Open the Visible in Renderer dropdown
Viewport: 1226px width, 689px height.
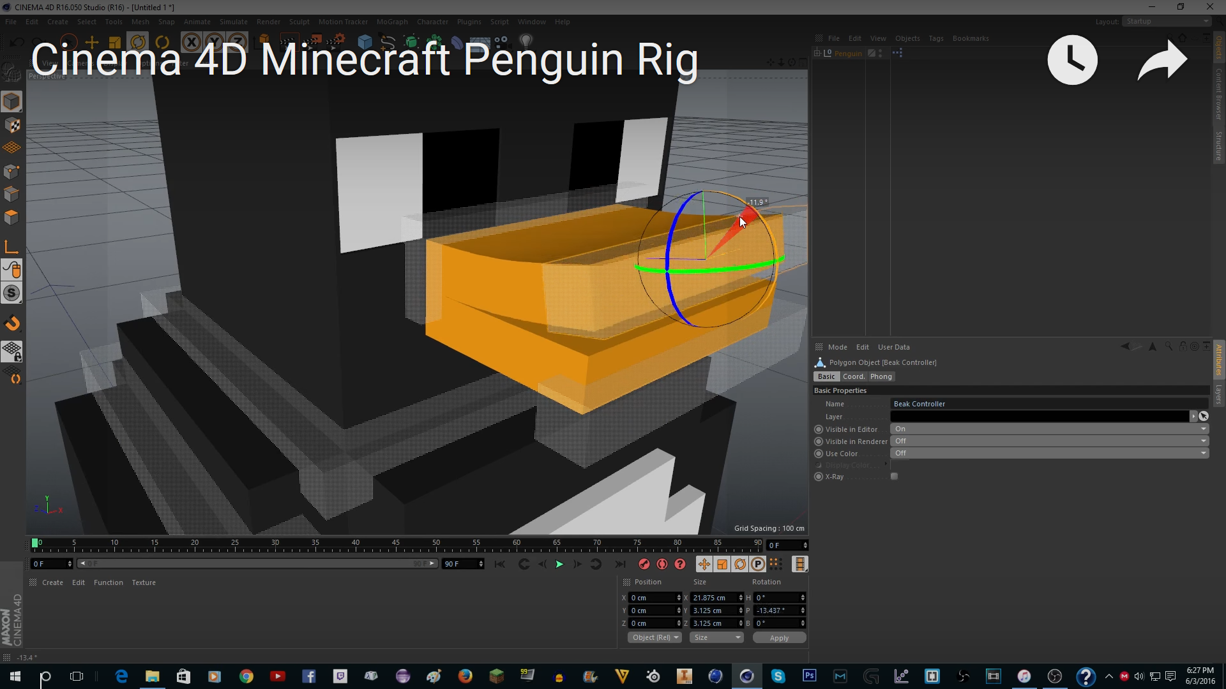click(1049, 441)
